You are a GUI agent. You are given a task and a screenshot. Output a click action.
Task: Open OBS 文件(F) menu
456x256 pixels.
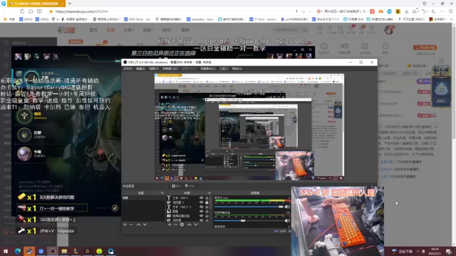tap(127, 69)
